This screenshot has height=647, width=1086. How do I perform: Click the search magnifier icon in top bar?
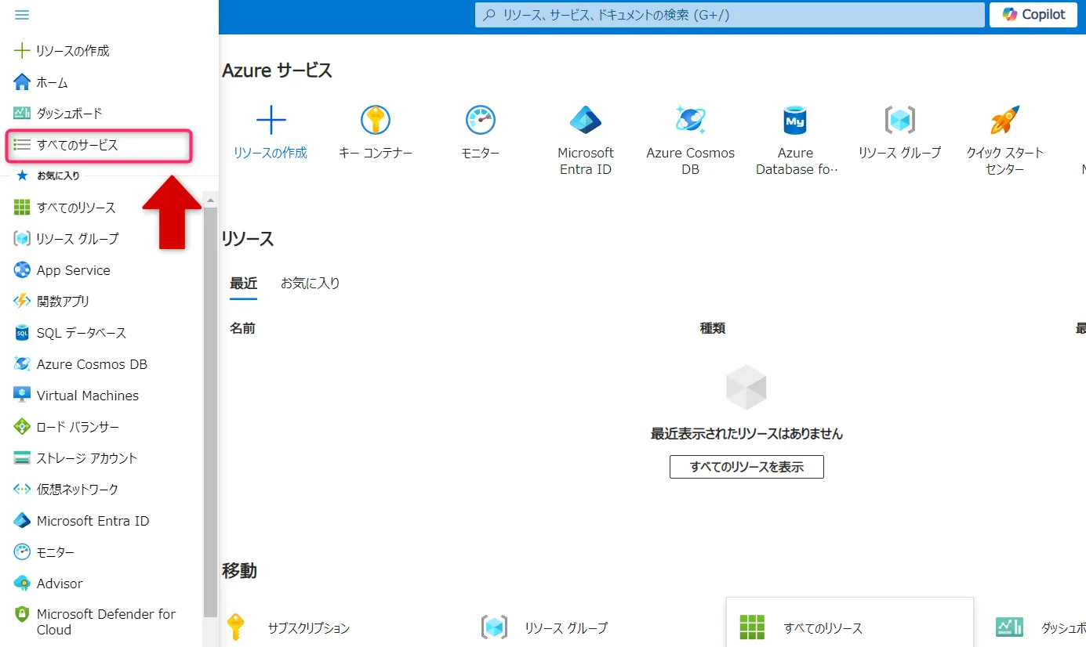(489, 14)
